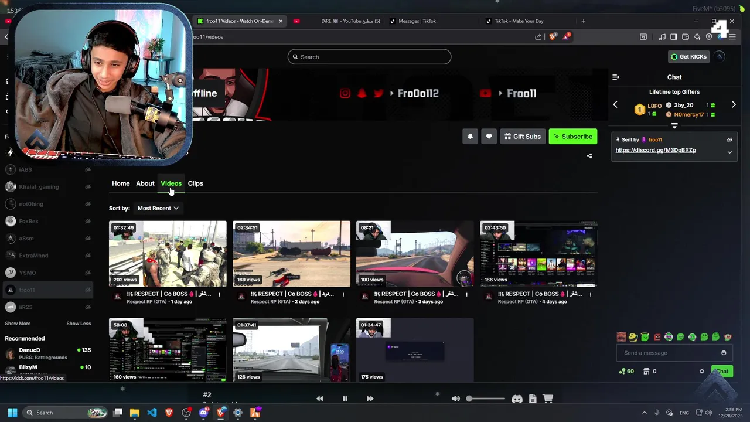This screenshot has height=422, width=750.
Task: Expand the gifters leaderboard handle
Action: (x=674, y=125)
